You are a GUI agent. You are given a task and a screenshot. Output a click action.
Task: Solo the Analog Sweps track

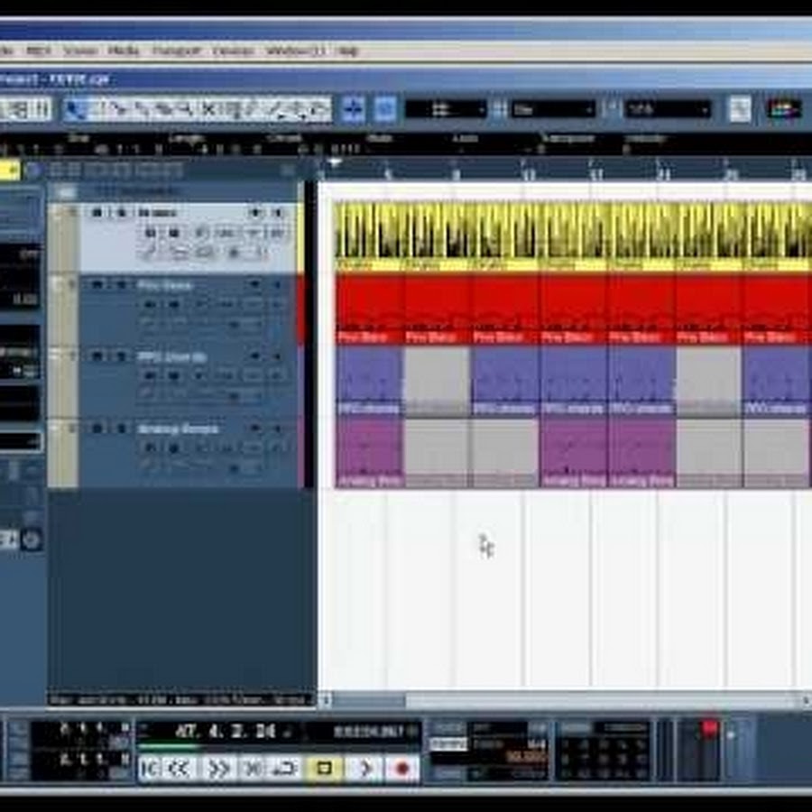118,429
